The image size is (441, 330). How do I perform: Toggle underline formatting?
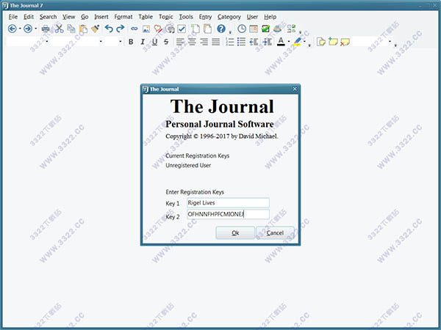tap(154, 42)
